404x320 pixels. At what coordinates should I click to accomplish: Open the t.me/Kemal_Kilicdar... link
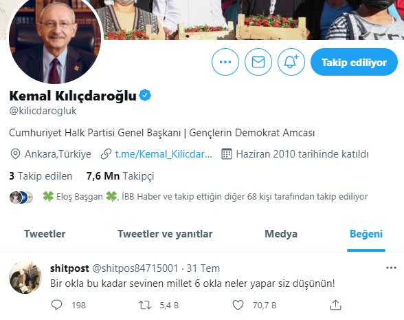(x=164, y=154)
